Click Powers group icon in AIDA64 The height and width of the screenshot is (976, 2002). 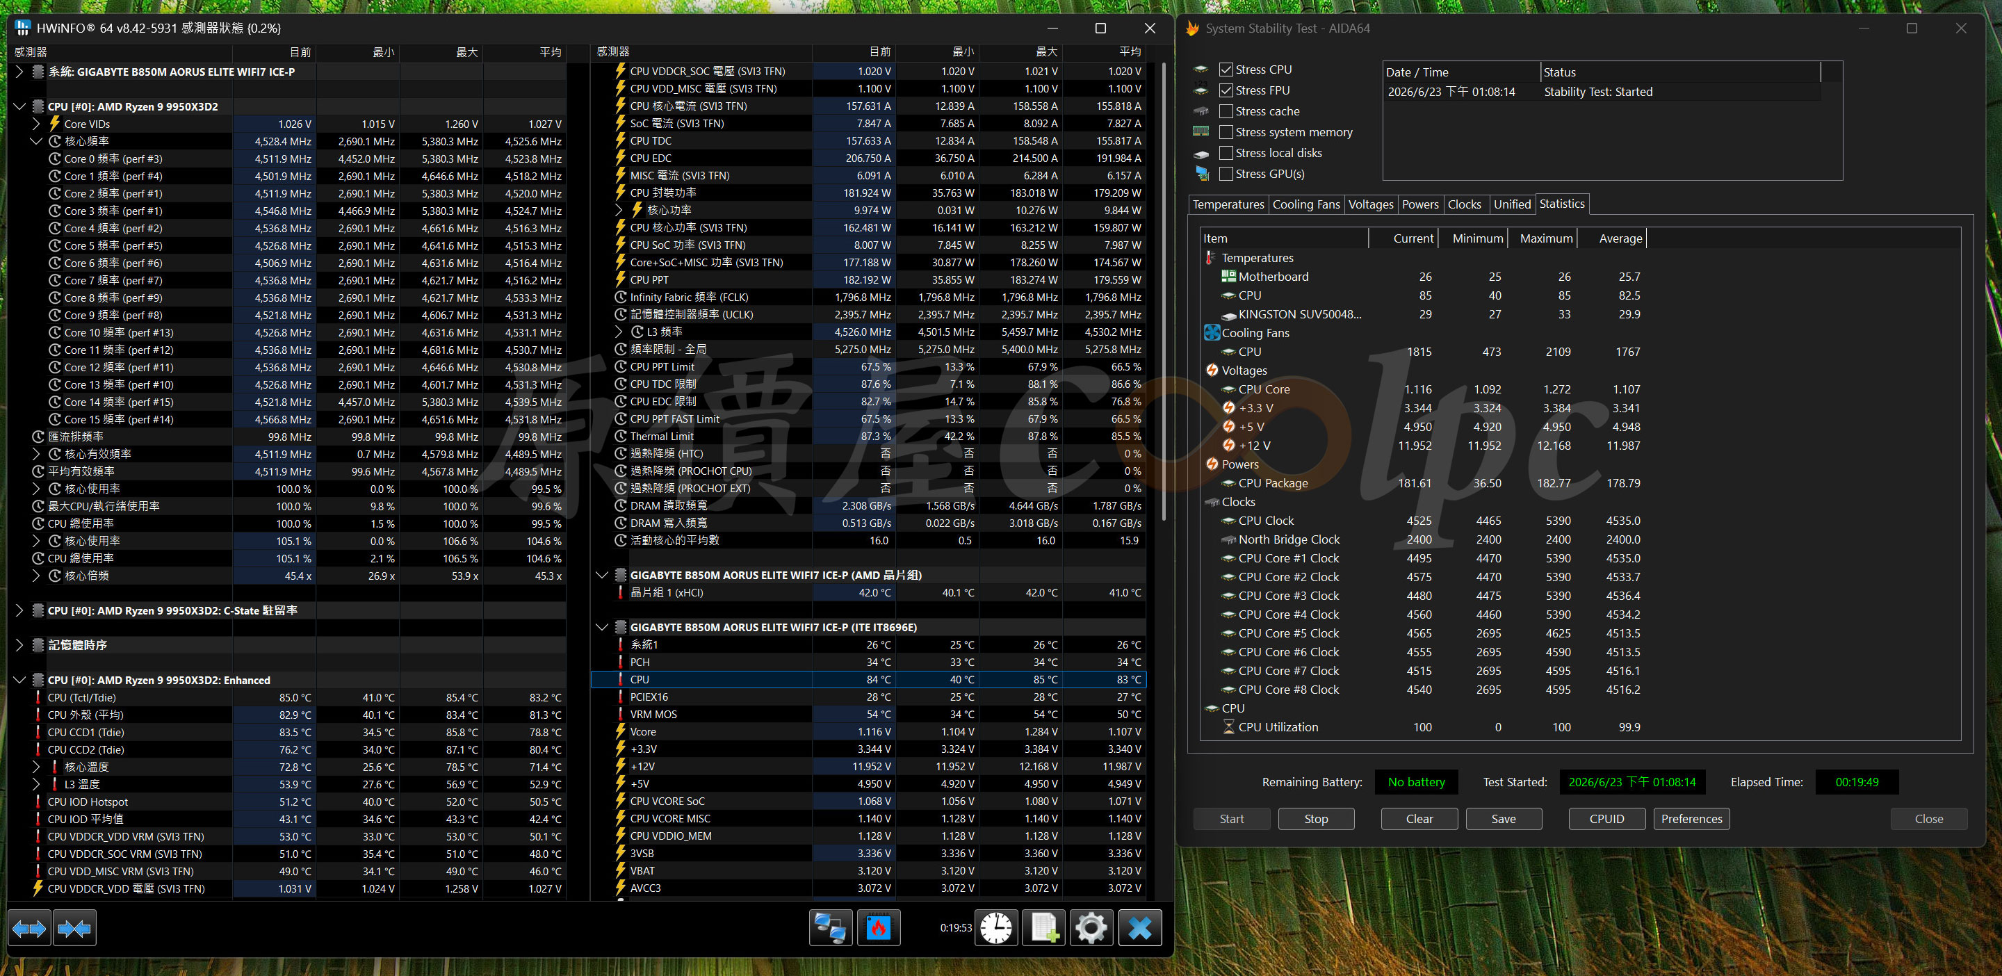coord(1212,464)
